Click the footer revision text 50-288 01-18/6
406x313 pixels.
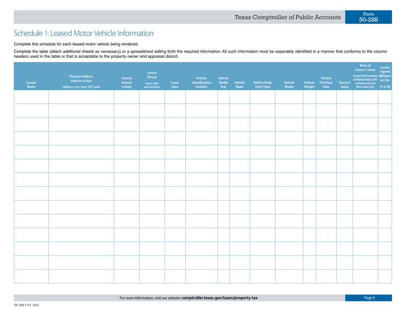point(26,305)
